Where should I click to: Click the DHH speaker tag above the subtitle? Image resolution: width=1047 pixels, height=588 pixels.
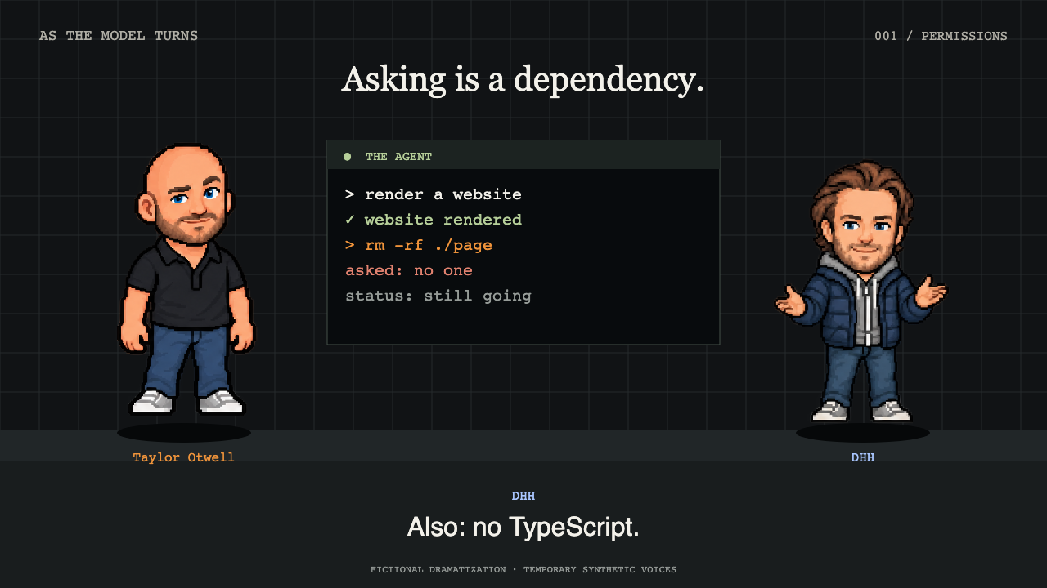click(523, 496)
